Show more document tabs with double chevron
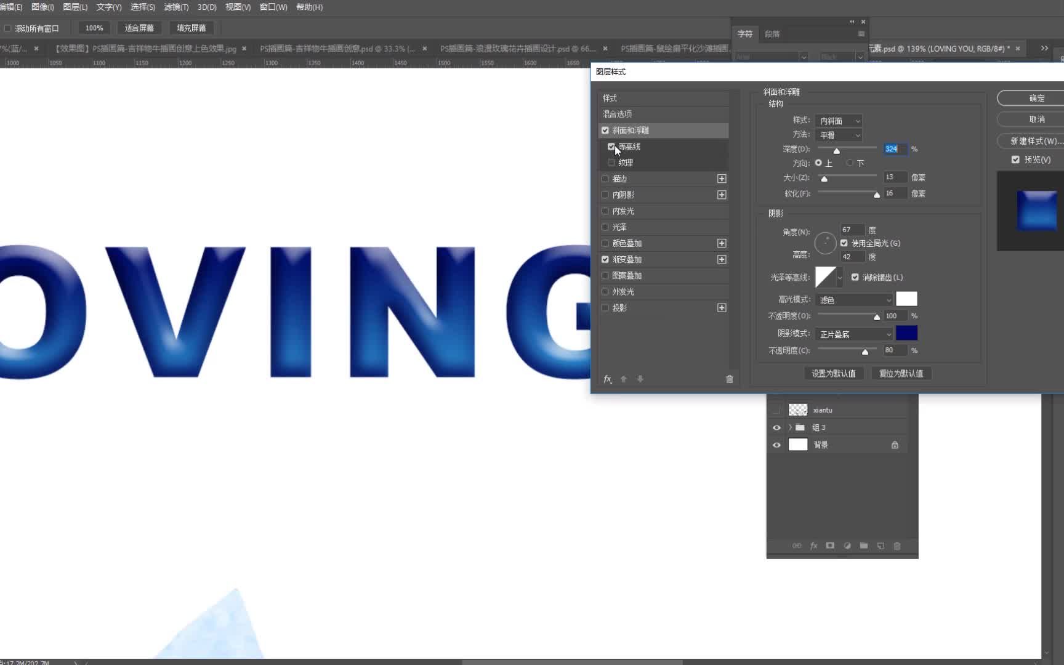1064x665 pixels. point(1044,48)
